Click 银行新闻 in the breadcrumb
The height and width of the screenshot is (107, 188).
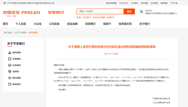33,32
